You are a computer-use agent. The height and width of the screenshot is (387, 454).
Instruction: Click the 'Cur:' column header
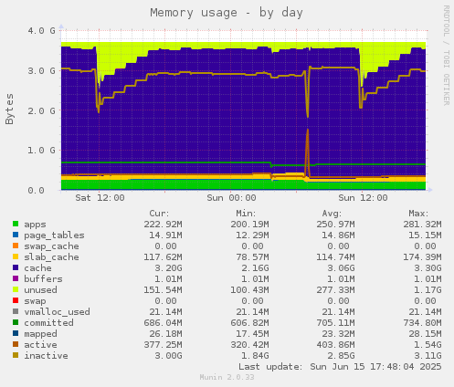[x=159, y=214]
